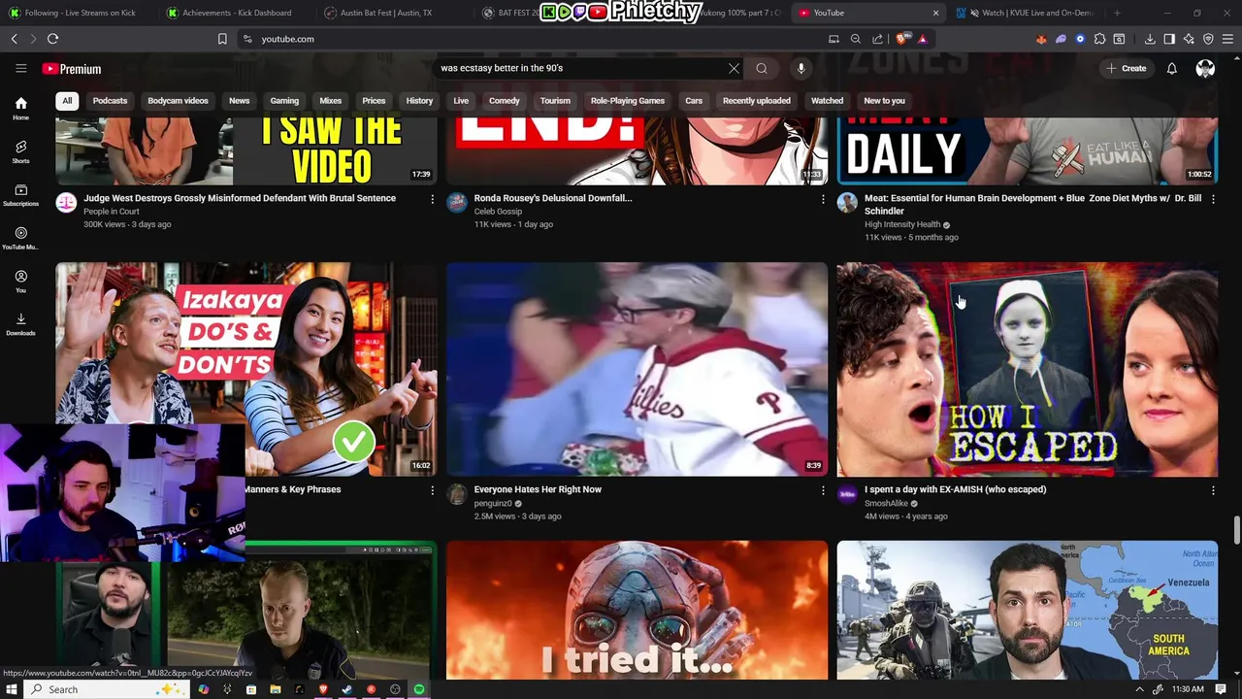Open Downloads in the sidebar
Screen dimensions: 1242x699
pos(20,324)
